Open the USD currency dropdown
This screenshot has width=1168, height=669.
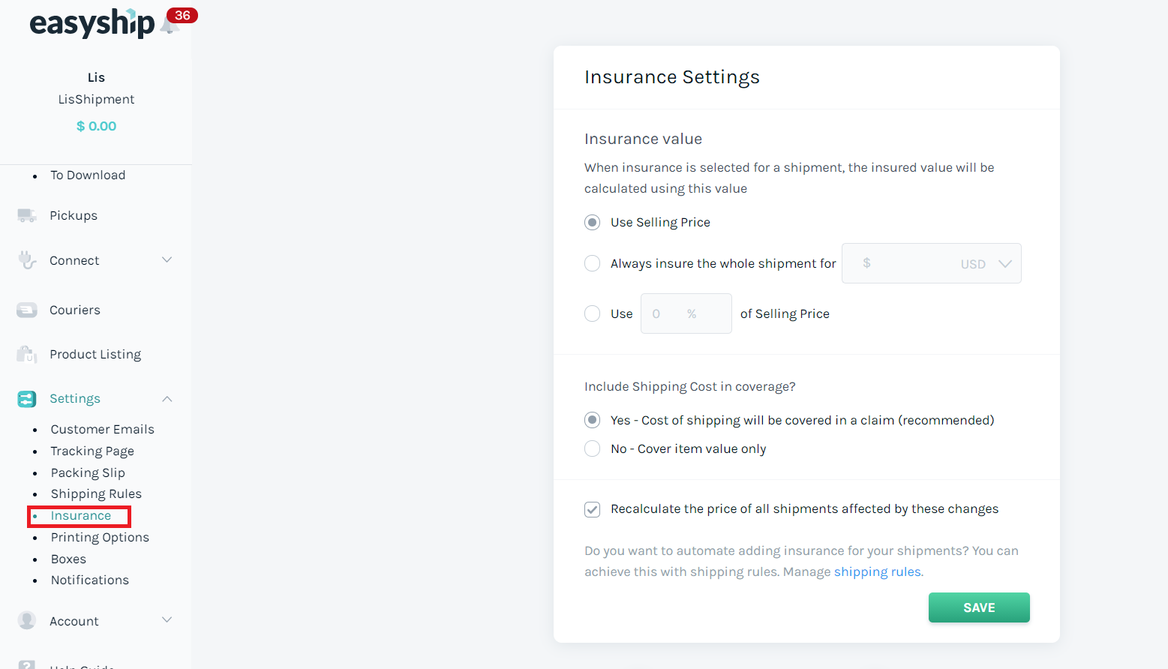tap(985, 263)
